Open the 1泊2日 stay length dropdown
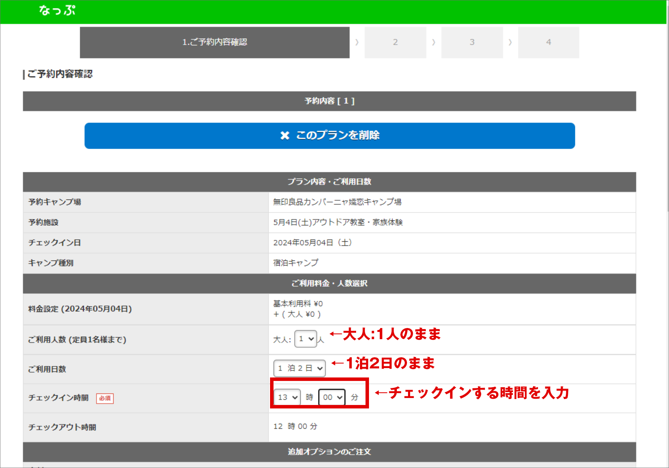The height and width of the screenshot is (468, 669). 300,368
